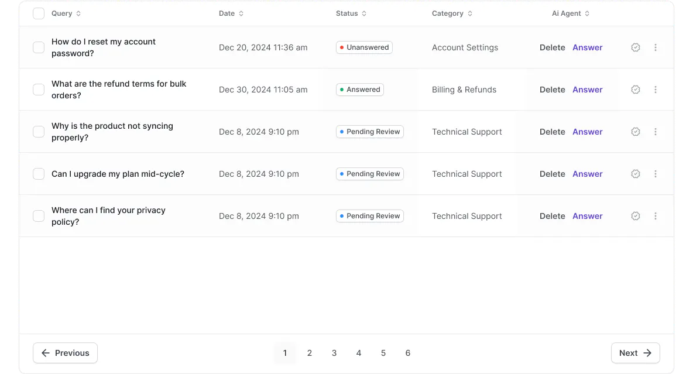Select the upgrade plan mid-cycle row
Screen dimensions: 693x374
pyautogui.click(x=39, y=174)
